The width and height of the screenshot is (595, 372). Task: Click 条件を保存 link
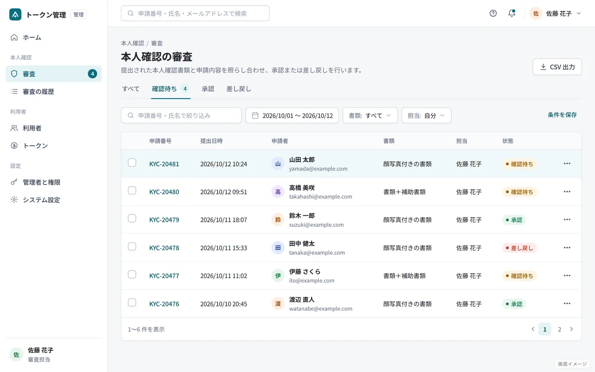[562, 115]
